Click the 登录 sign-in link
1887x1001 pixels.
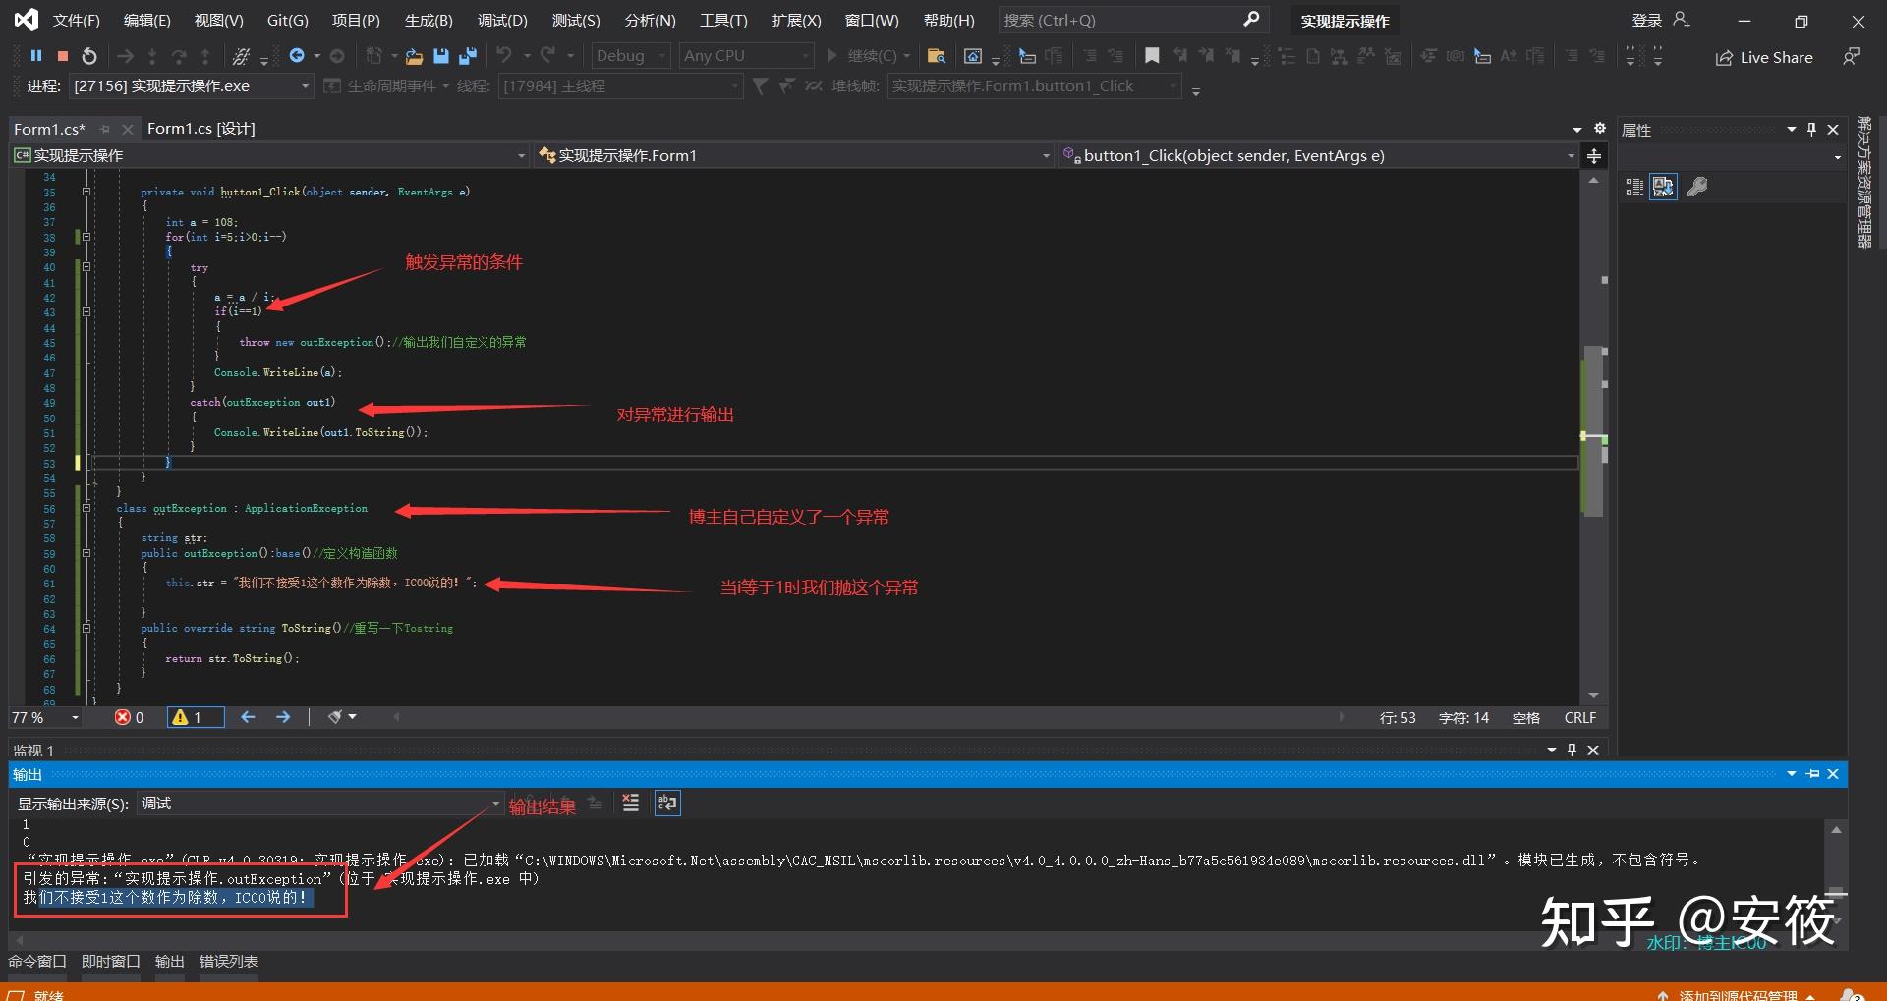[x=1647, y=21]
